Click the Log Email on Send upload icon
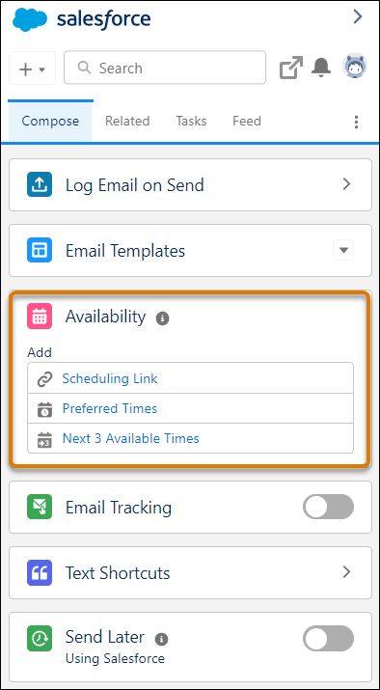 (x=40, y=184)
